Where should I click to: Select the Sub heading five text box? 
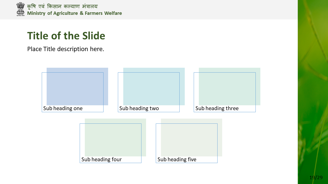click(x=187, y=143)
